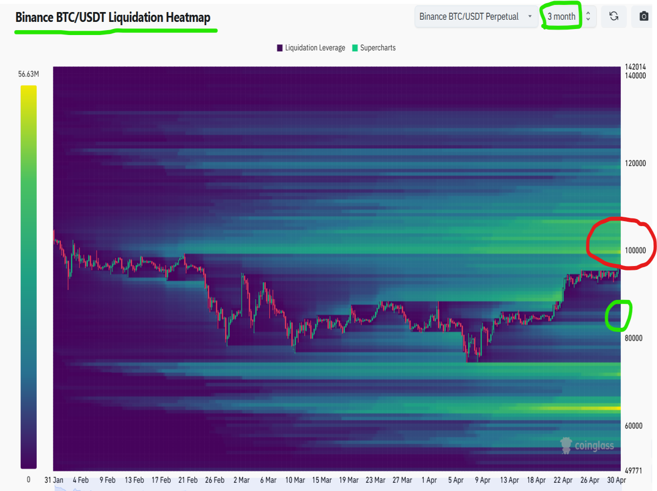Click the 120000 price axis label
The height and width of the screenshot is (491, 657).
click(x=635, y=163)
